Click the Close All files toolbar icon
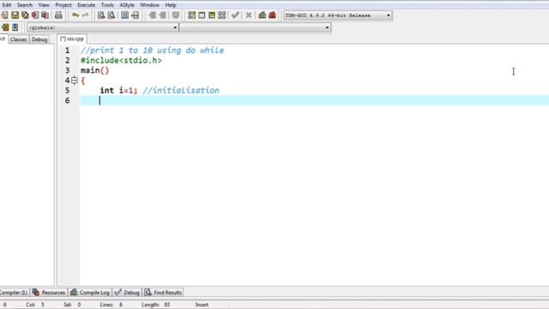 (45, 15)
